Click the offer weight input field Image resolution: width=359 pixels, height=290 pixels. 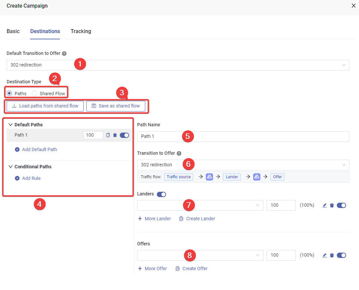pyautogui.click(x=281, y=255)
